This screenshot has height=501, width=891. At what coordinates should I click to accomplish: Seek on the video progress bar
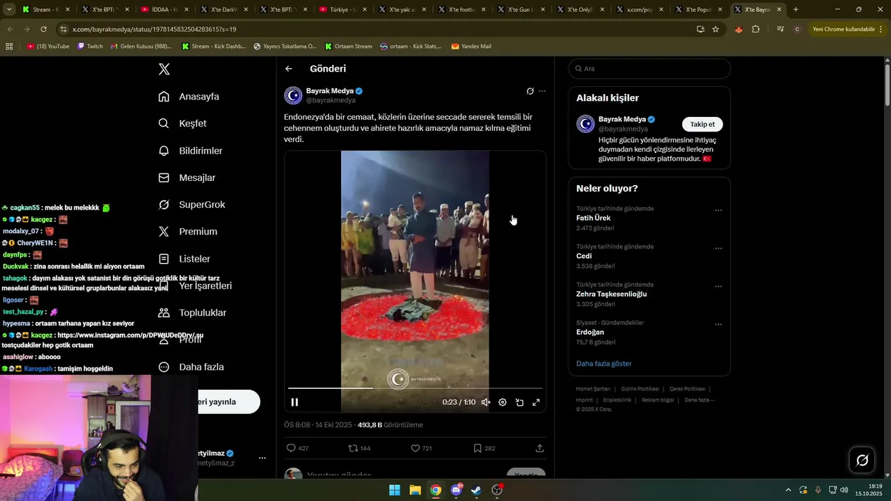pos(415,388)
